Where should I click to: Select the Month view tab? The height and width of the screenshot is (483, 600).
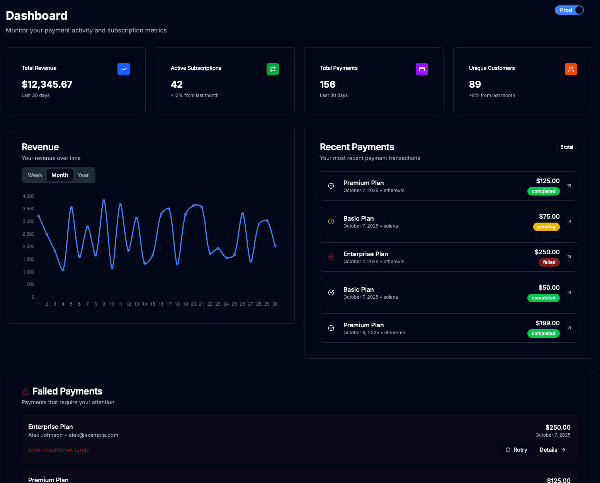click(59, 175)
